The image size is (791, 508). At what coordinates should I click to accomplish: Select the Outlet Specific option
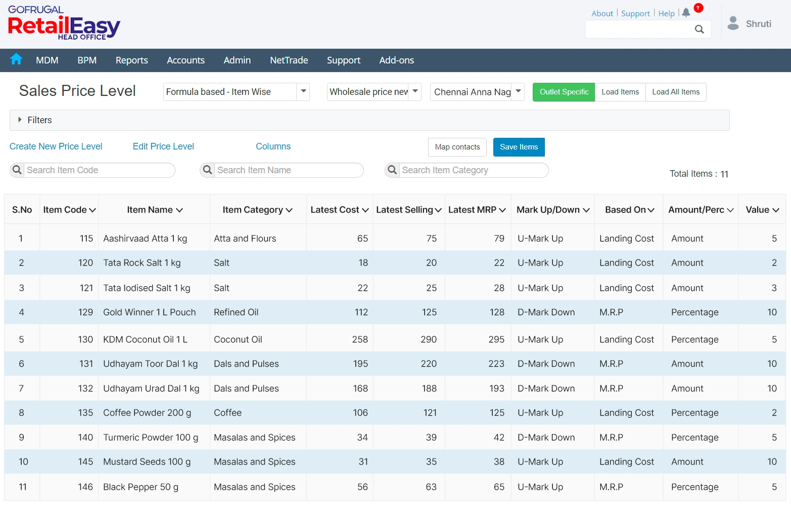tap(563, 92)
